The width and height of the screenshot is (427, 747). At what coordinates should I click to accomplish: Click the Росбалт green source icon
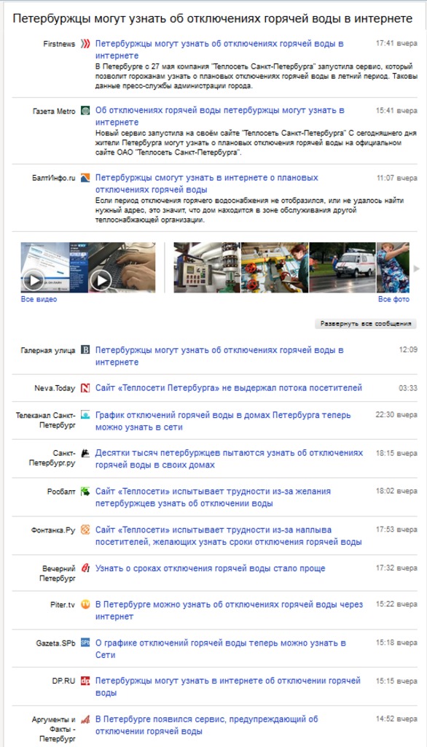[x=85, y=491]
